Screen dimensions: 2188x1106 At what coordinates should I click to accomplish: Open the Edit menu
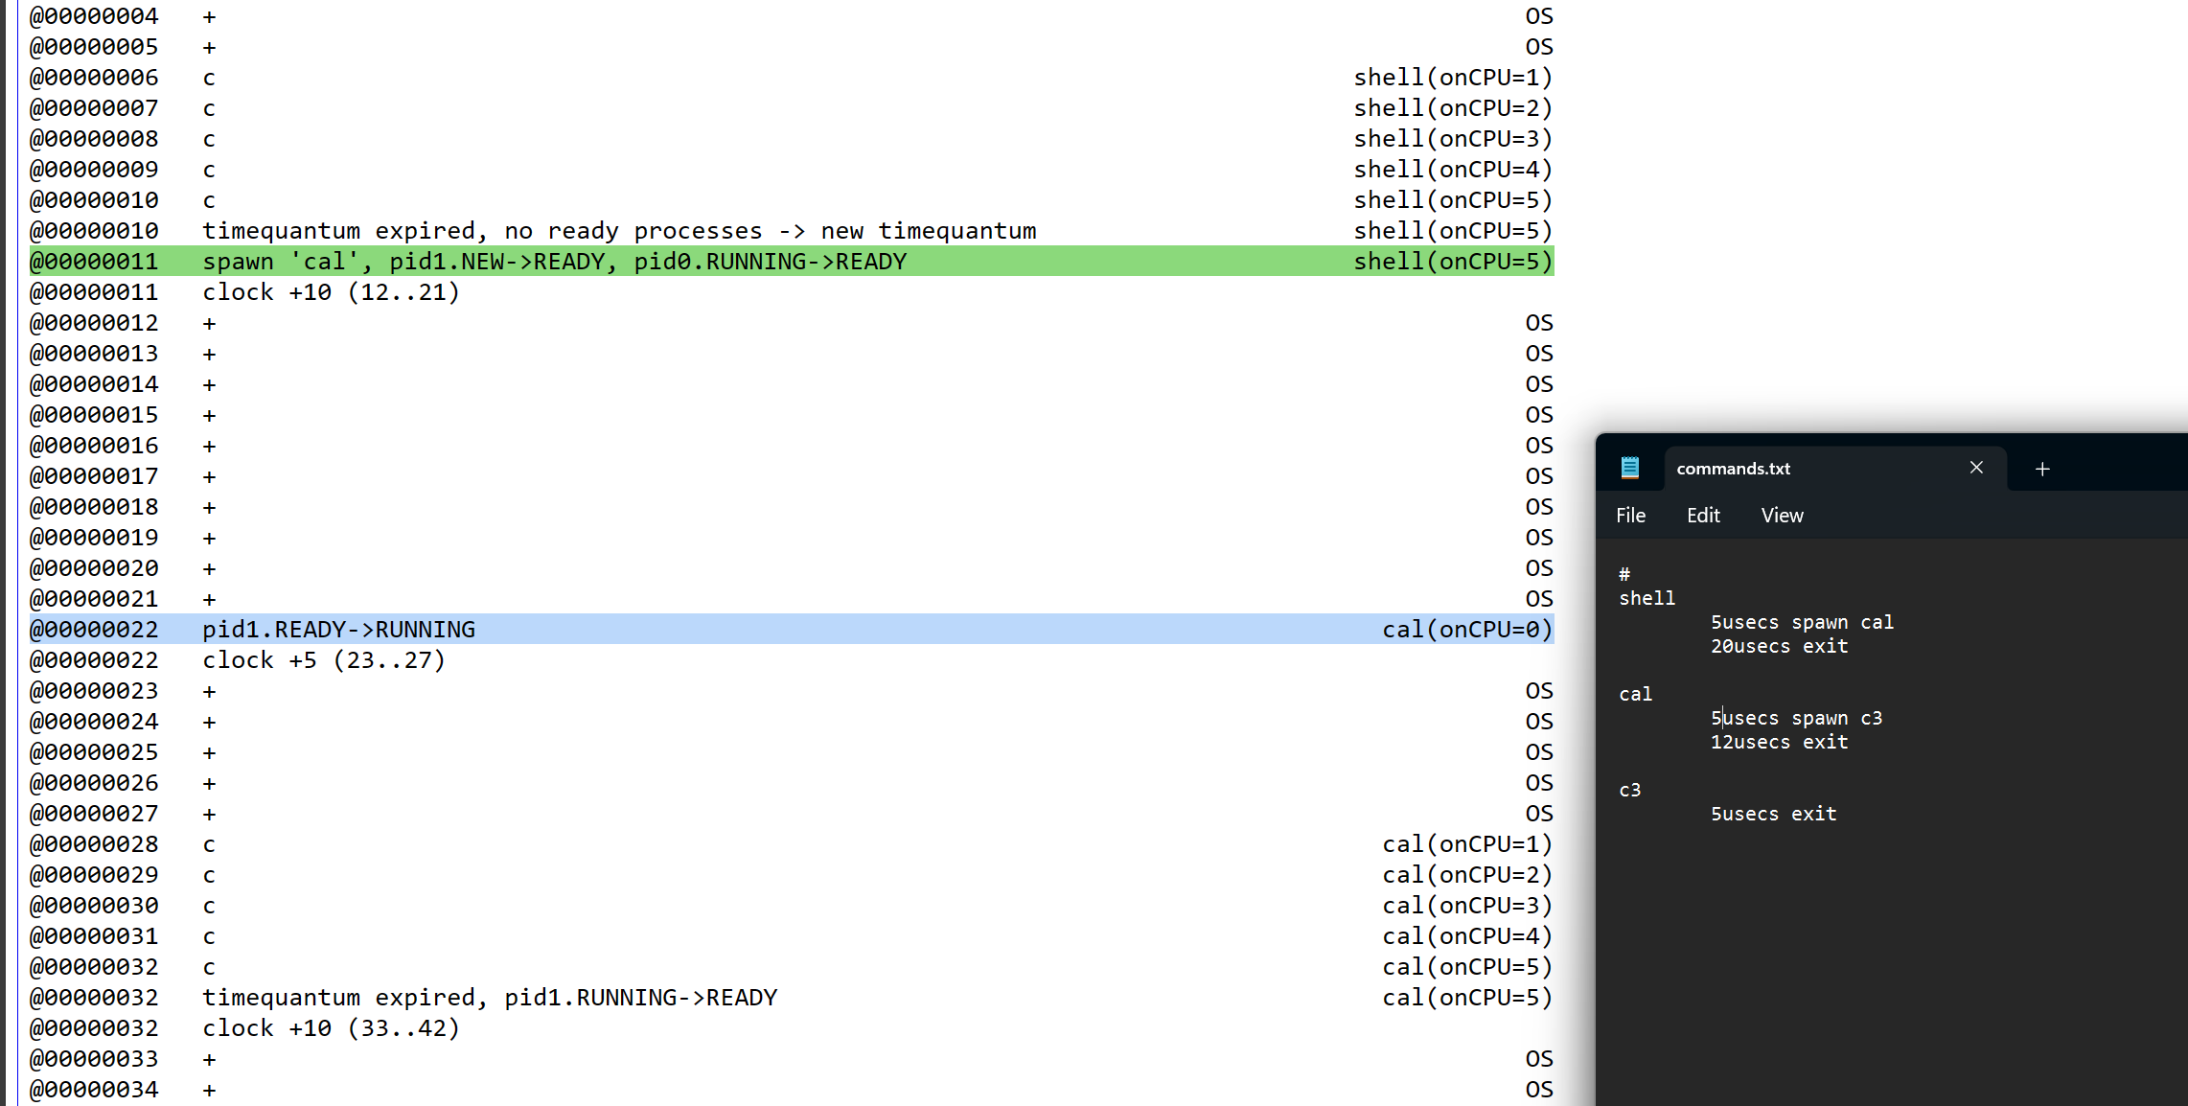(x=1703, y=516)
